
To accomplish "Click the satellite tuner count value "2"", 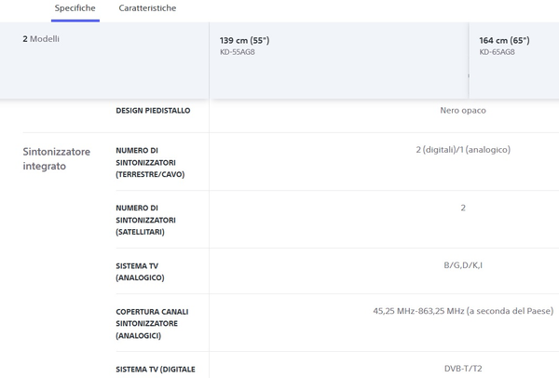I will pyautogui.click(x=463, y=208).
